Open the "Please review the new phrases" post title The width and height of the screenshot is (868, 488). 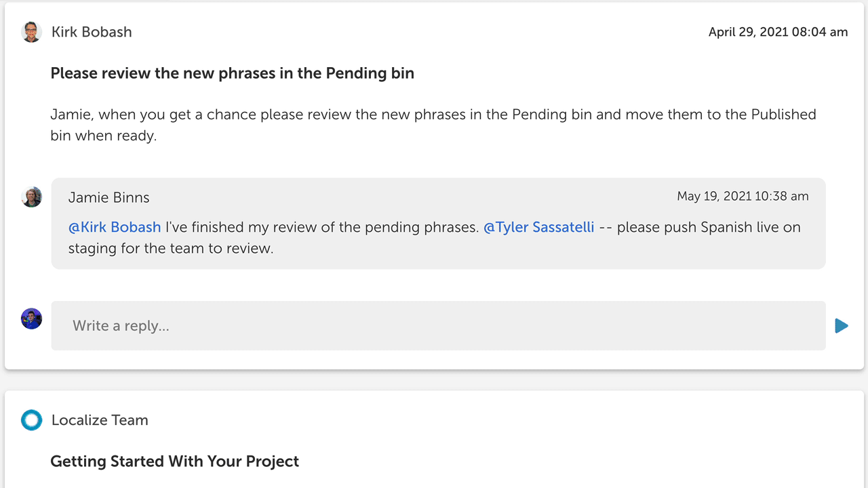click(232, 73)
